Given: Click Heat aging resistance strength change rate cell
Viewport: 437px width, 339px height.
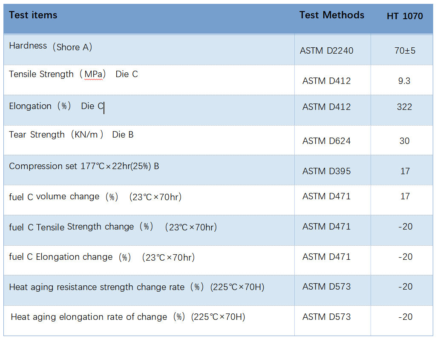Looking at the screenshot, I should click(136, 287).
